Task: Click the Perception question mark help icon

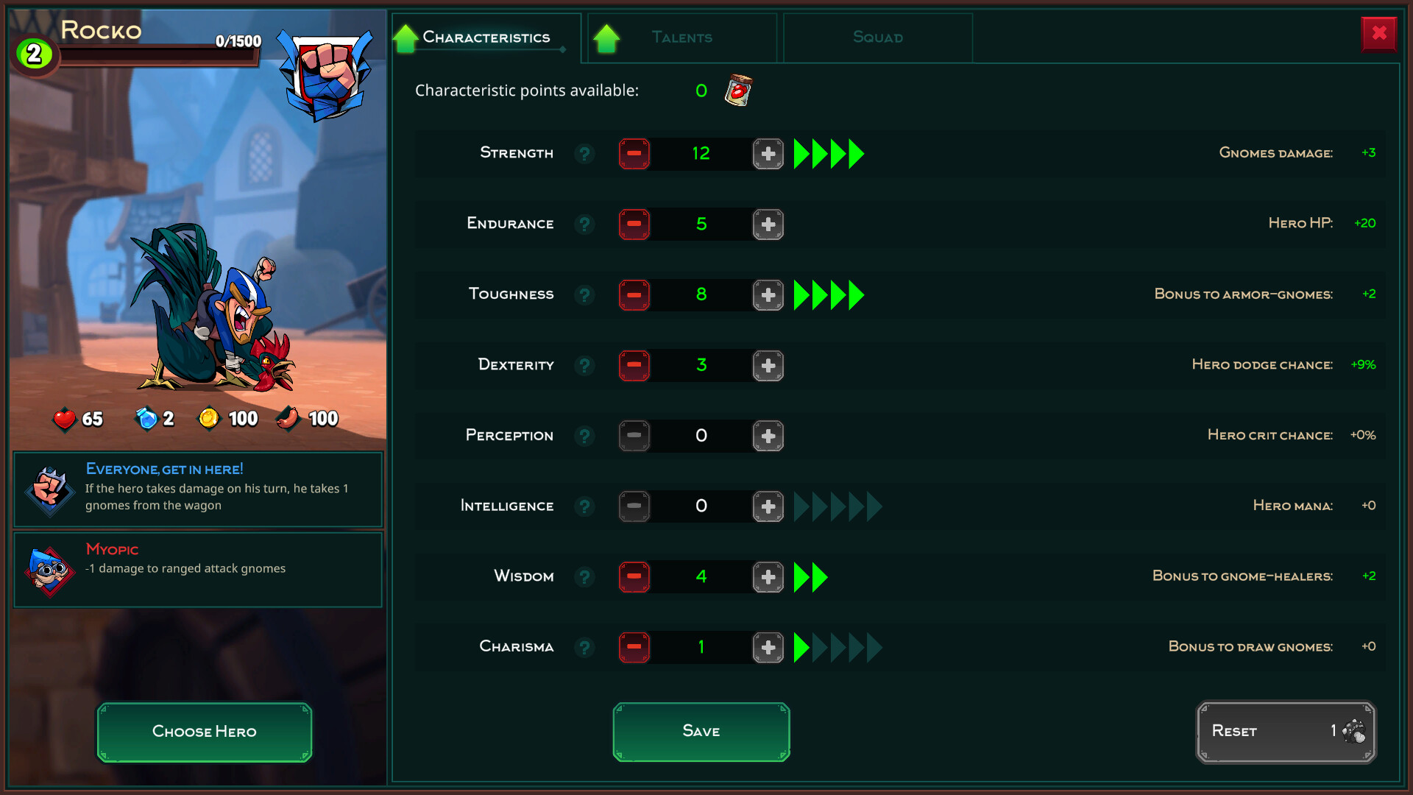Action: pos(584,435)
